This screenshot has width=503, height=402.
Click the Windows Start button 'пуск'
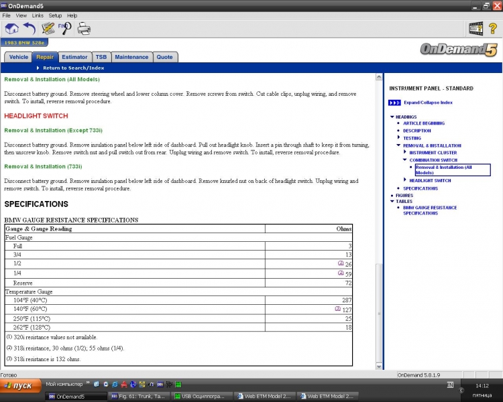(20, 386)
